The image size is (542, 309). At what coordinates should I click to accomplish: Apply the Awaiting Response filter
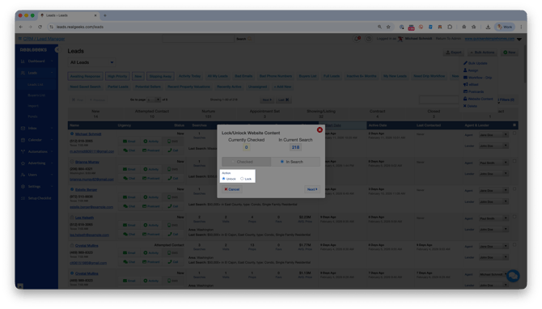pyautogui.click(x=85, y=76)
